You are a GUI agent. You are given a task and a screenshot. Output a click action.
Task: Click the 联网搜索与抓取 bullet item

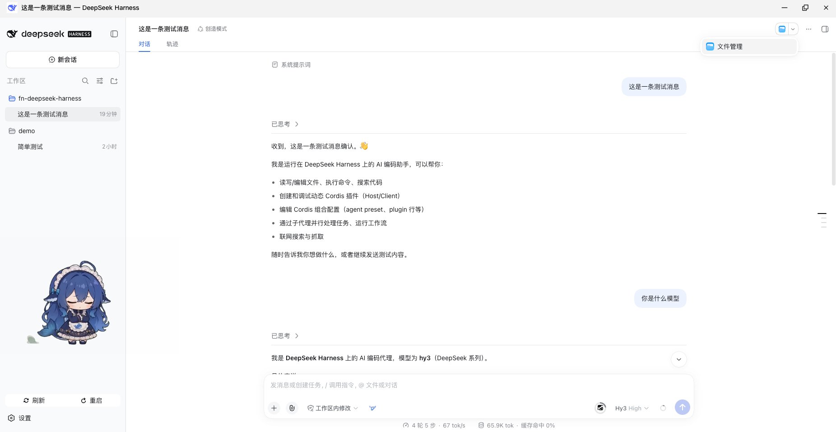point(302,237)
